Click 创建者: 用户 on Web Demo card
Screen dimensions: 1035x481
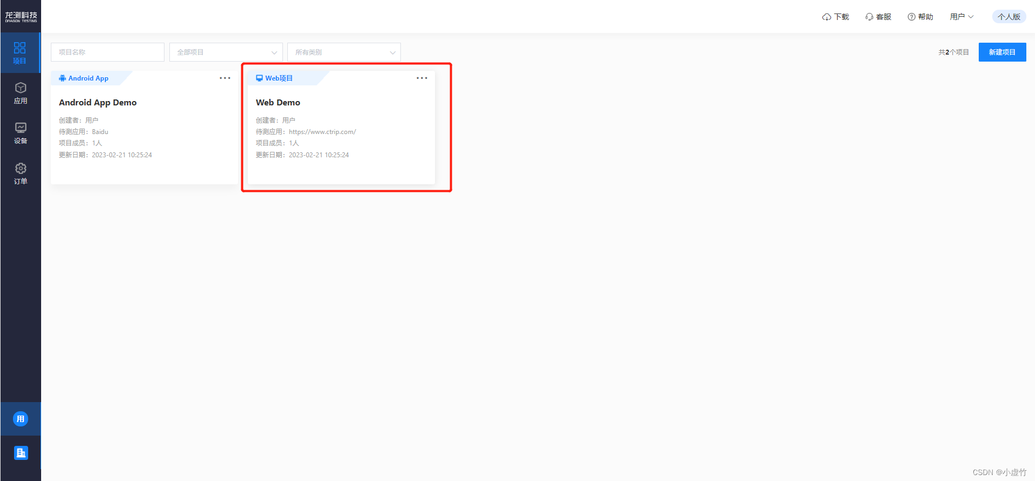click(x=275, y=121)
